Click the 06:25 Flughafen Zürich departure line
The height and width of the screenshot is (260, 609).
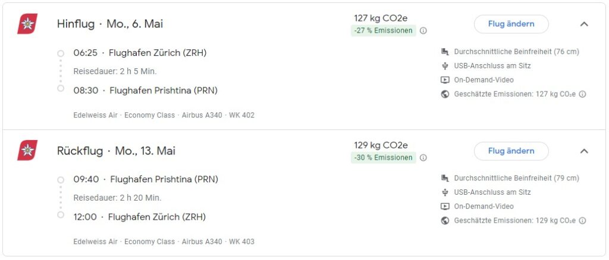(140, 53)
